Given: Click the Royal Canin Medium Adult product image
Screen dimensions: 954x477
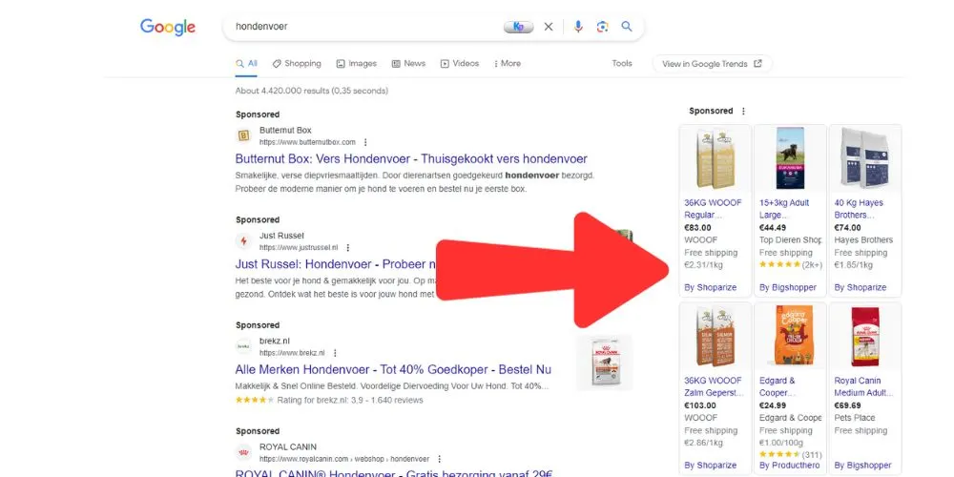Looking at the screenshot, I should [x=864, y=337].
